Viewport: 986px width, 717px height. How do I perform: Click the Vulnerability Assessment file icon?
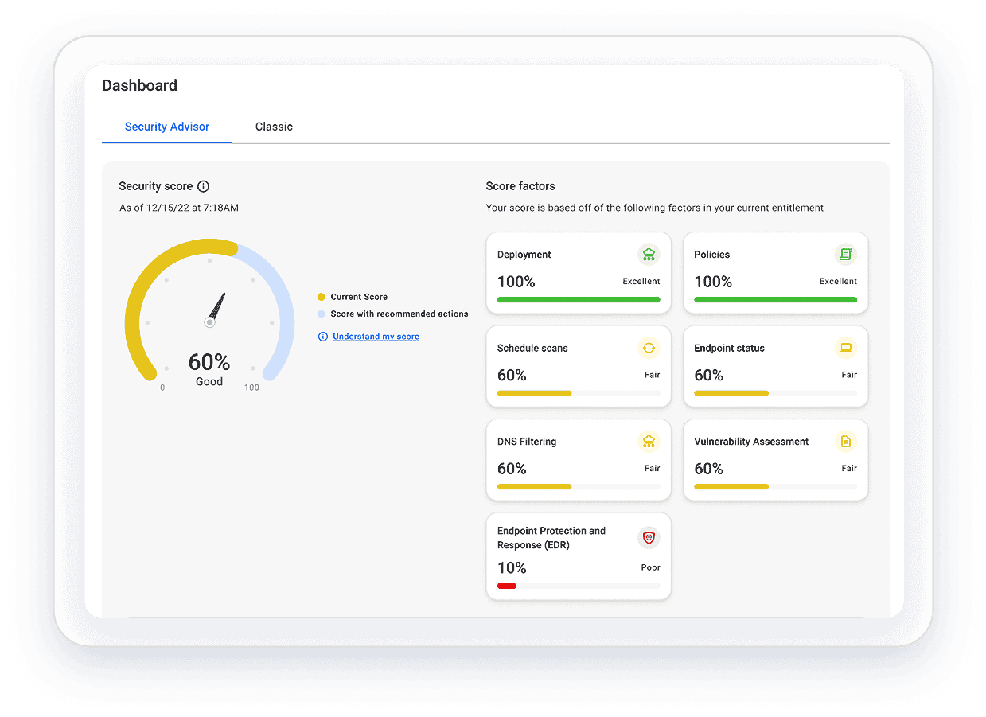tap(845, 442)
